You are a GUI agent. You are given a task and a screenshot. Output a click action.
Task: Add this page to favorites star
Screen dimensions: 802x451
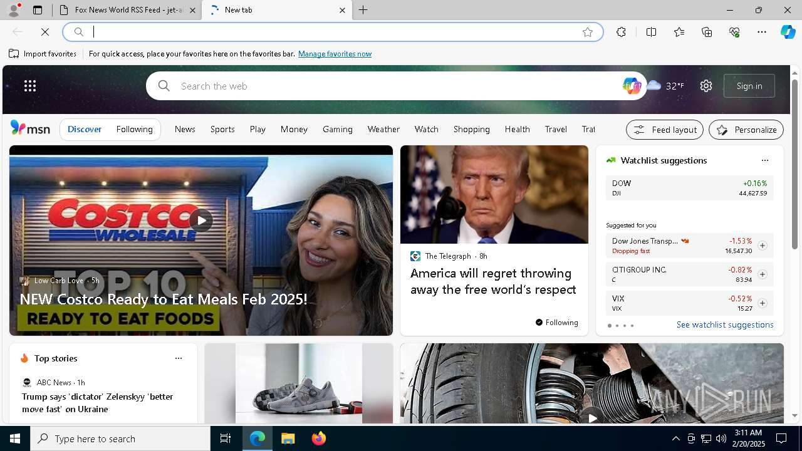[588, 32]
